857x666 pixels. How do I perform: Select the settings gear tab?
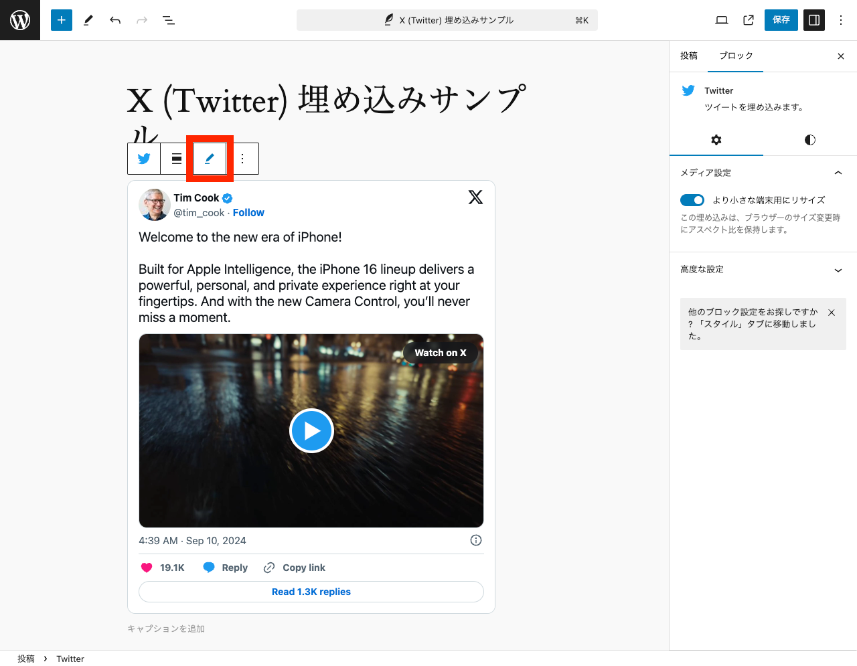(716, 140)
